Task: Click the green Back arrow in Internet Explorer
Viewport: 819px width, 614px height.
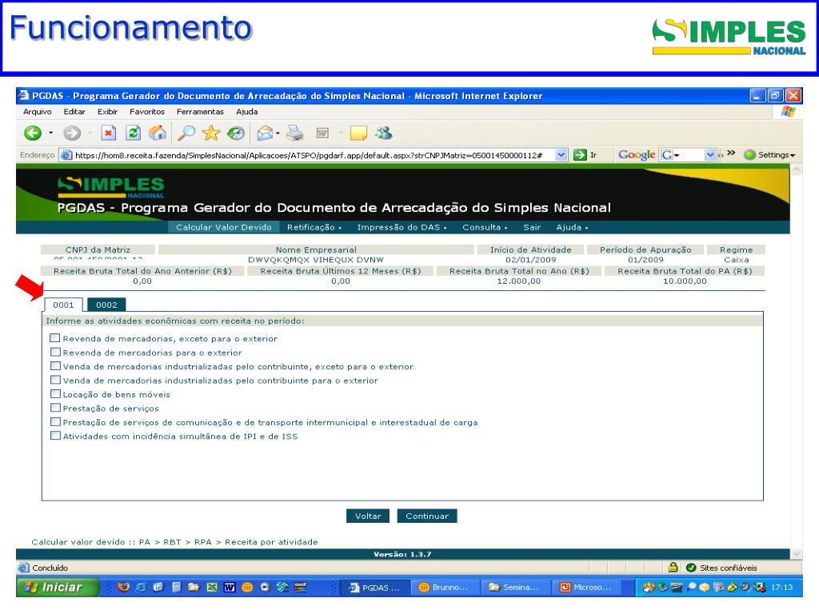Action: click(33, 134)
